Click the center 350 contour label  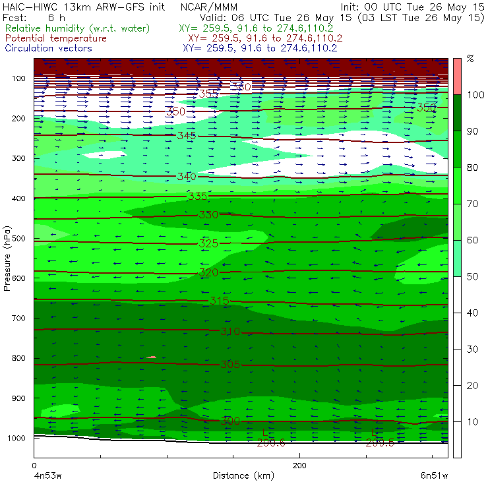(x=175, y=111)
